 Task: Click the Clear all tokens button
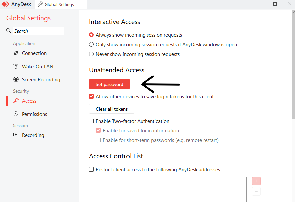tap(112, 109)
